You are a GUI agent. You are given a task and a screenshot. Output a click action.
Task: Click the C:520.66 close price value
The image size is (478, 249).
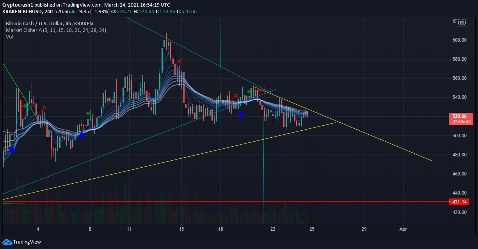(187, 12)
